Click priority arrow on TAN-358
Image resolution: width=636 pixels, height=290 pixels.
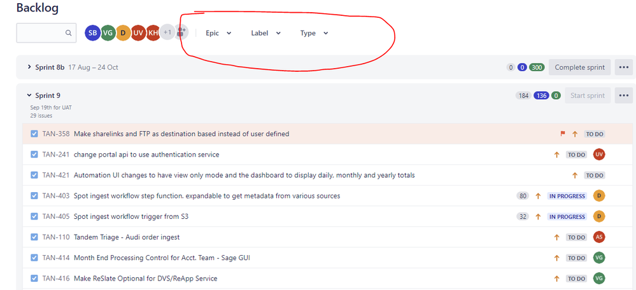click(575, 134)
